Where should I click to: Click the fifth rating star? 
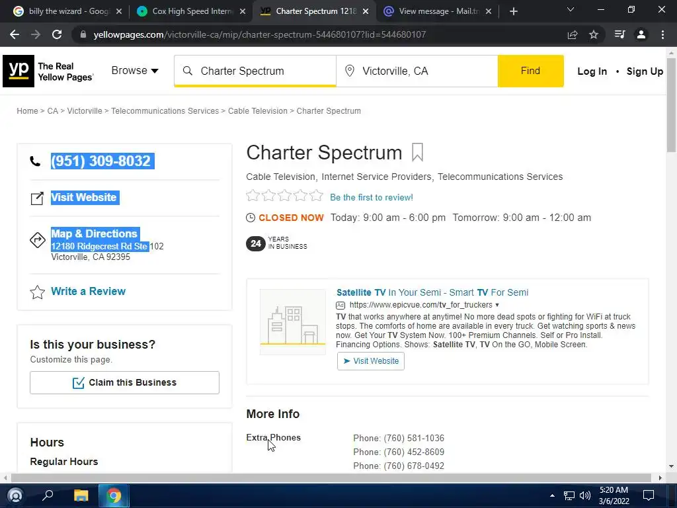[317, 196]
